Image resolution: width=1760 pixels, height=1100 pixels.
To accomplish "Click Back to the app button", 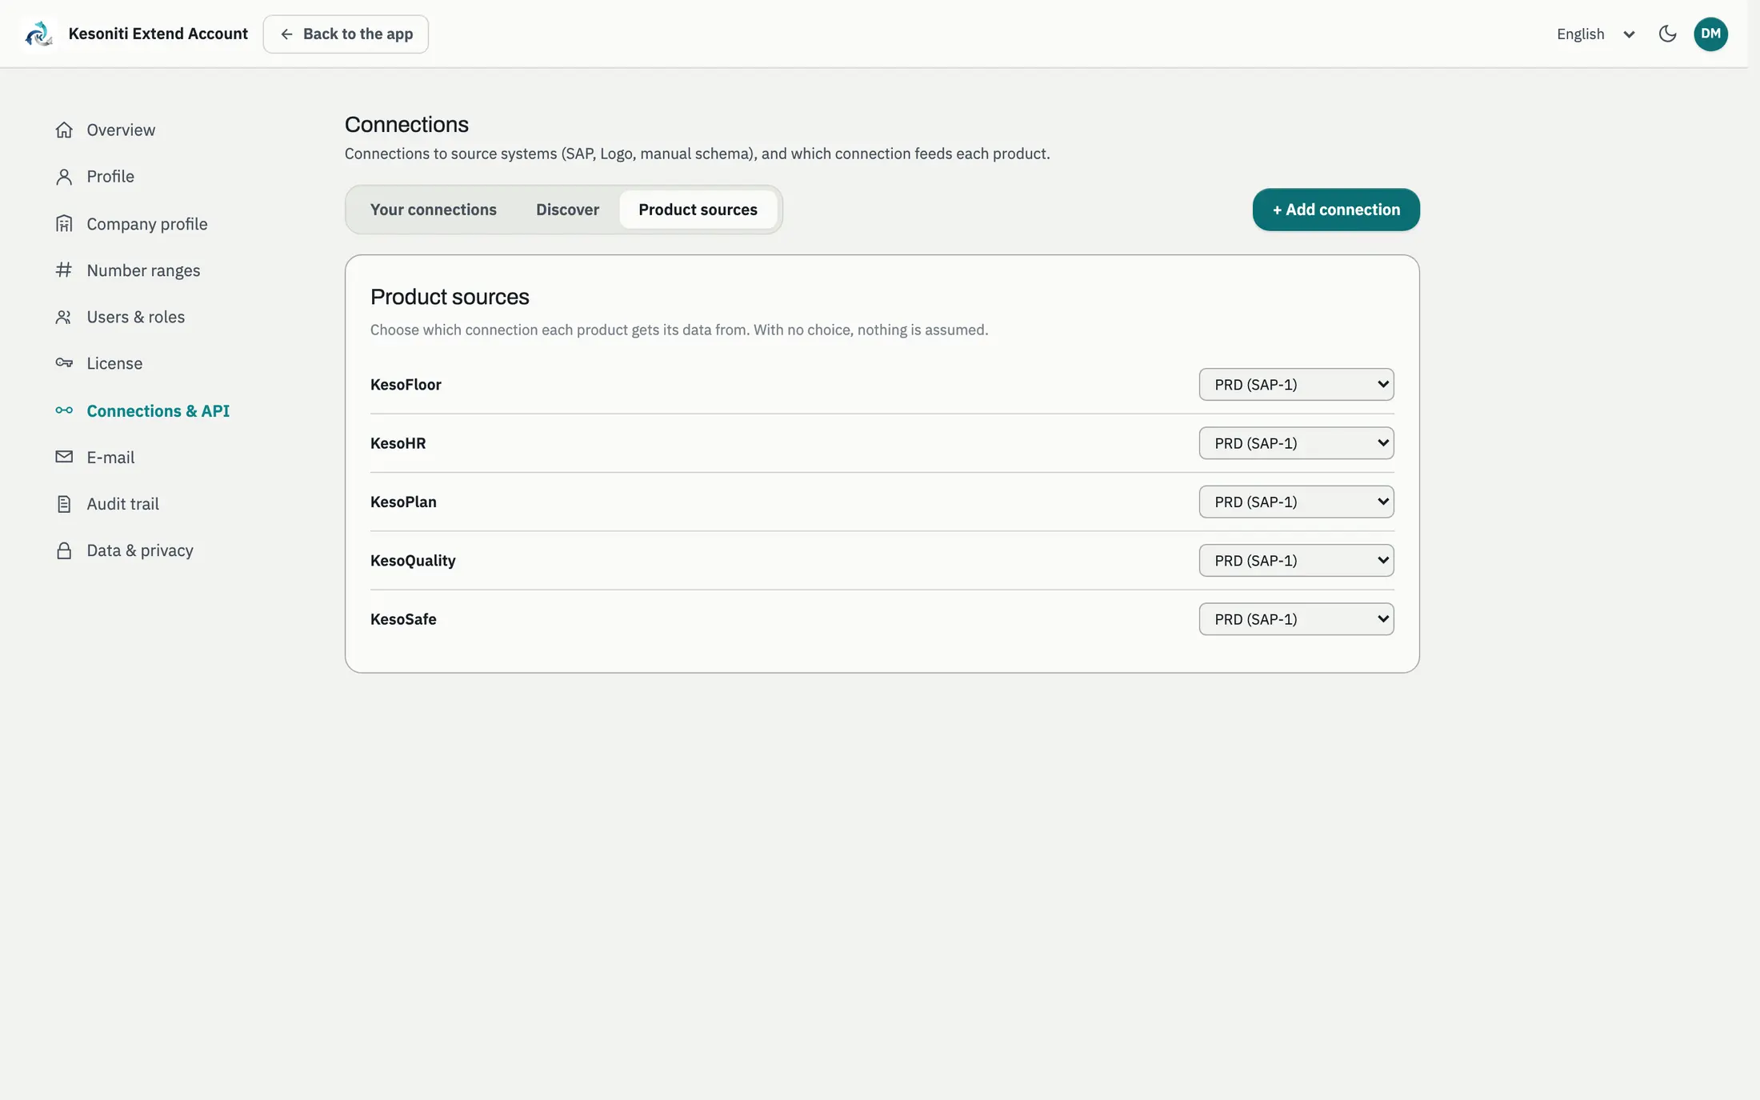I will click(346, 34).
